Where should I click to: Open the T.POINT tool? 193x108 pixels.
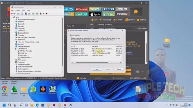tap(118, 20)
